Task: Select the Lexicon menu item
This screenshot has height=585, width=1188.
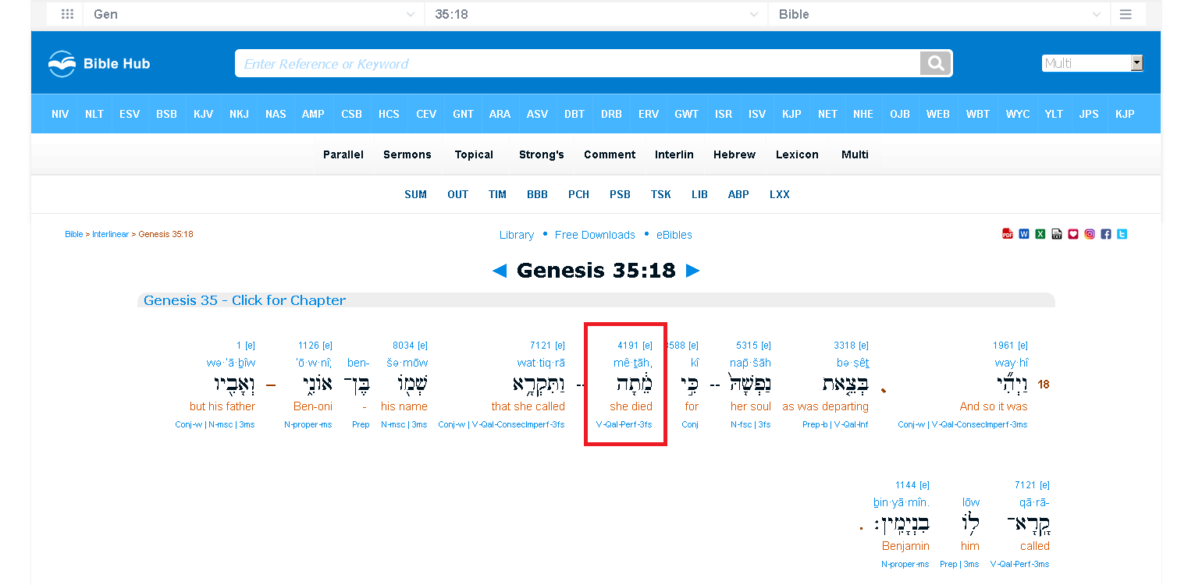Action: (x=797, y=154)
